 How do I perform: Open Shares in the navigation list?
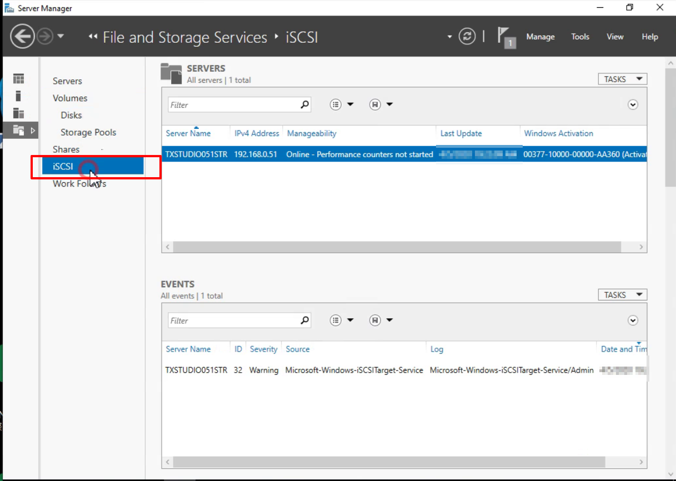point(66,149)
